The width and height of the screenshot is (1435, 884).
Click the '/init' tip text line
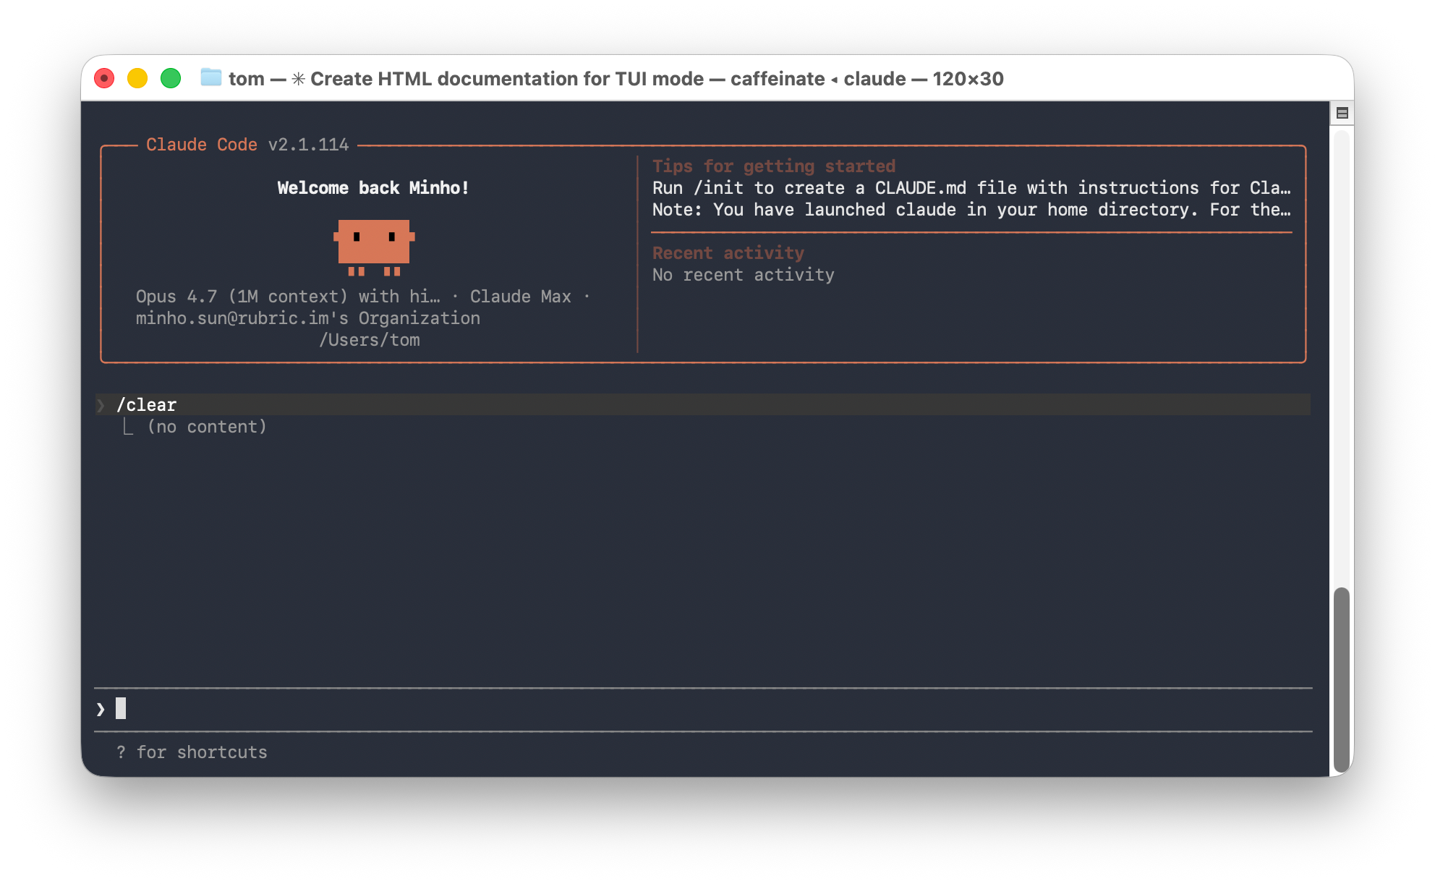click(x=971, y=188)
